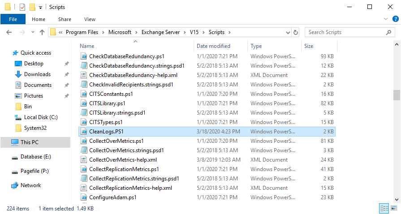The width and height of the screenshot is (401, 214).
Task: Open Desktop in the navigation pane
Action: (x=34, y=64)
